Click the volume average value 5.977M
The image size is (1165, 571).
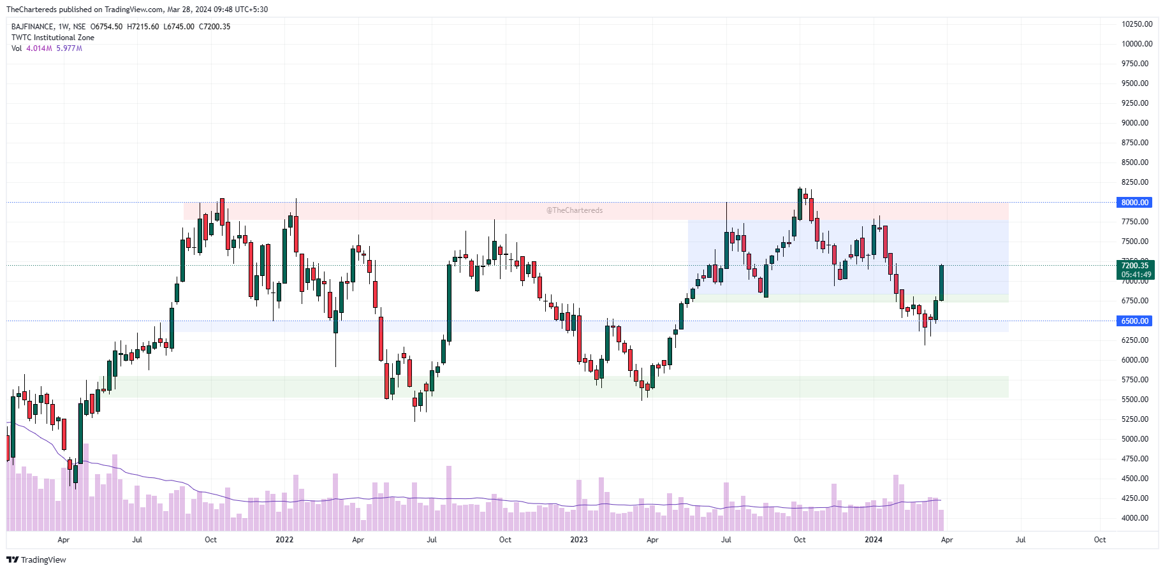click(69, 48)
